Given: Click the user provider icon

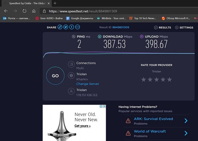Looking at the screenshot, I should point(71,91).
